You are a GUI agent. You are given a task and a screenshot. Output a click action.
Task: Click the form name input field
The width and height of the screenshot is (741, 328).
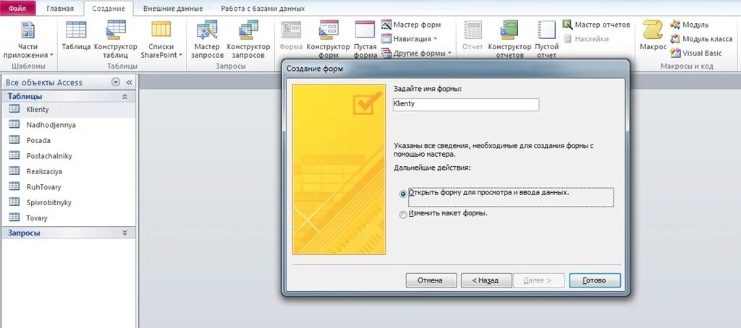click(x=465, y=104)
